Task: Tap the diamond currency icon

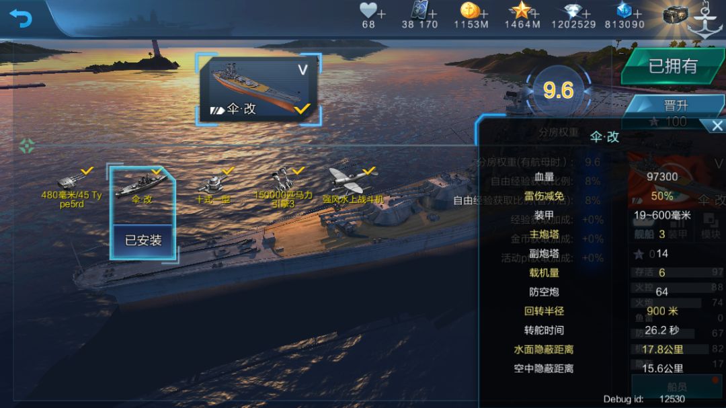Action: [573, 11]
